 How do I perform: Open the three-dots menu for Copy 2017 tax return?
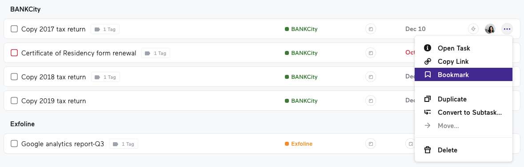(x=507, y=29)
